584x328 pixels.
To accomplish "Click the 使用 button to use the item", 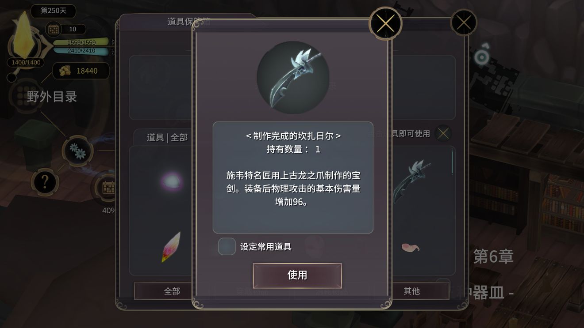I will 297,275.
